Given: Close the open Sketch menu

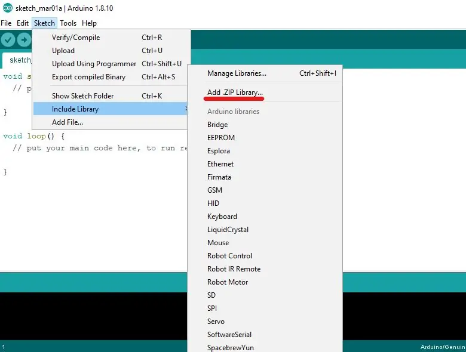Looking at the screenshot, I should 44,23.
